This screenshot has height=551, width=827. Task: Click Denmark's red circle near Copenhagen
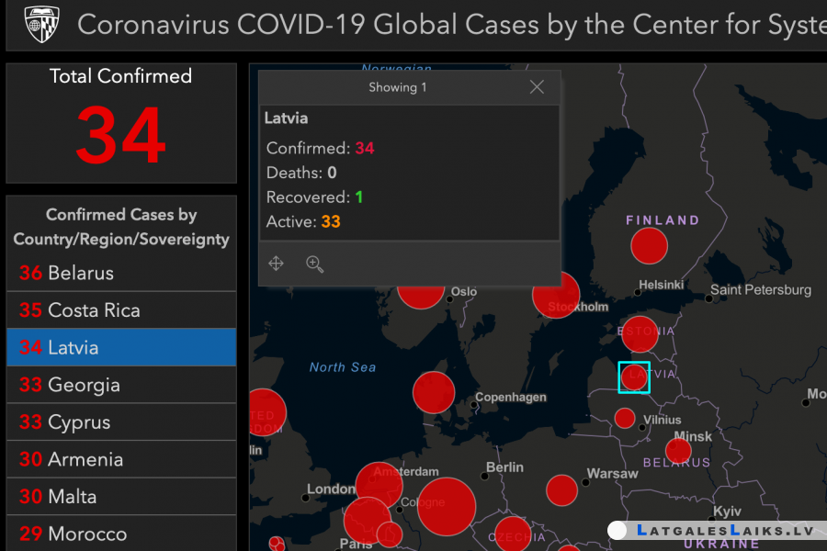[x=434, y=392]
